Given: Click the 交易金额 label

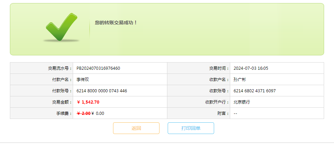Looking at the screenshot, I should click(60, 102).
